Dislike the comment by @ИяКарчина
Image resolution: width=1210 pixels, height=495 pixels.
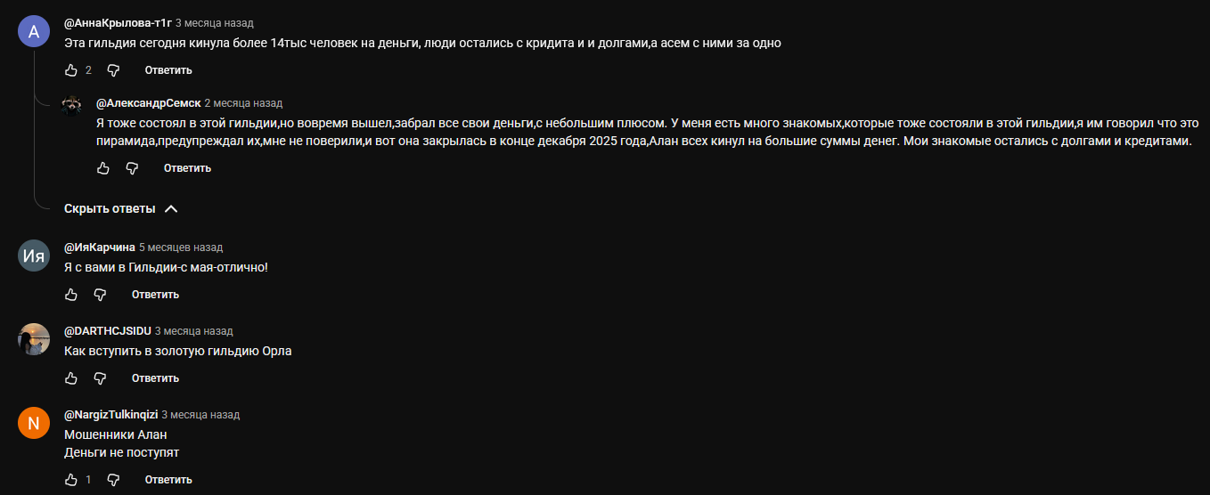[101, 294]
